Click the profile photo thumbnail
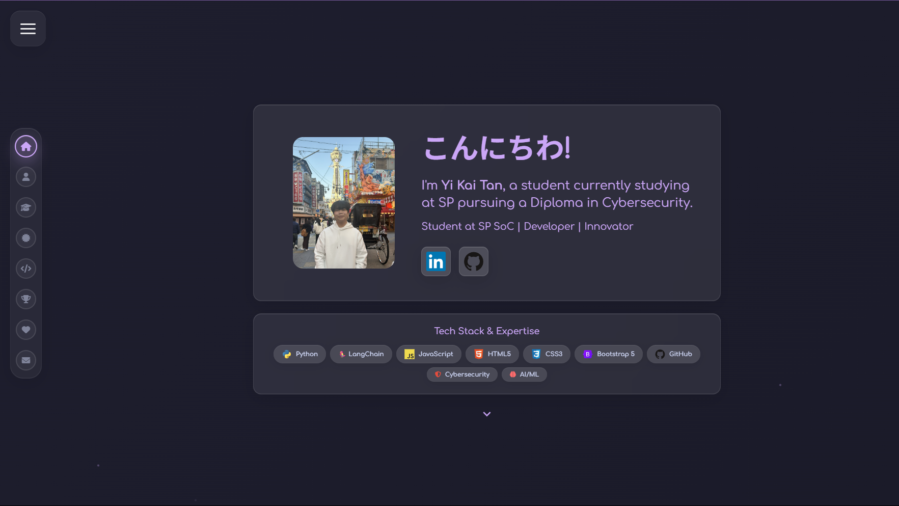The height and width of the screenshot is (506, 899). (343, 203)
